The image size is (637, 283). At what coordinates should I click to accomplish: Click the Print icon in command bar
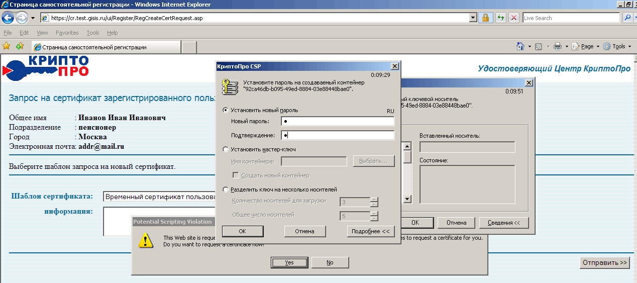tap(557, 46)
